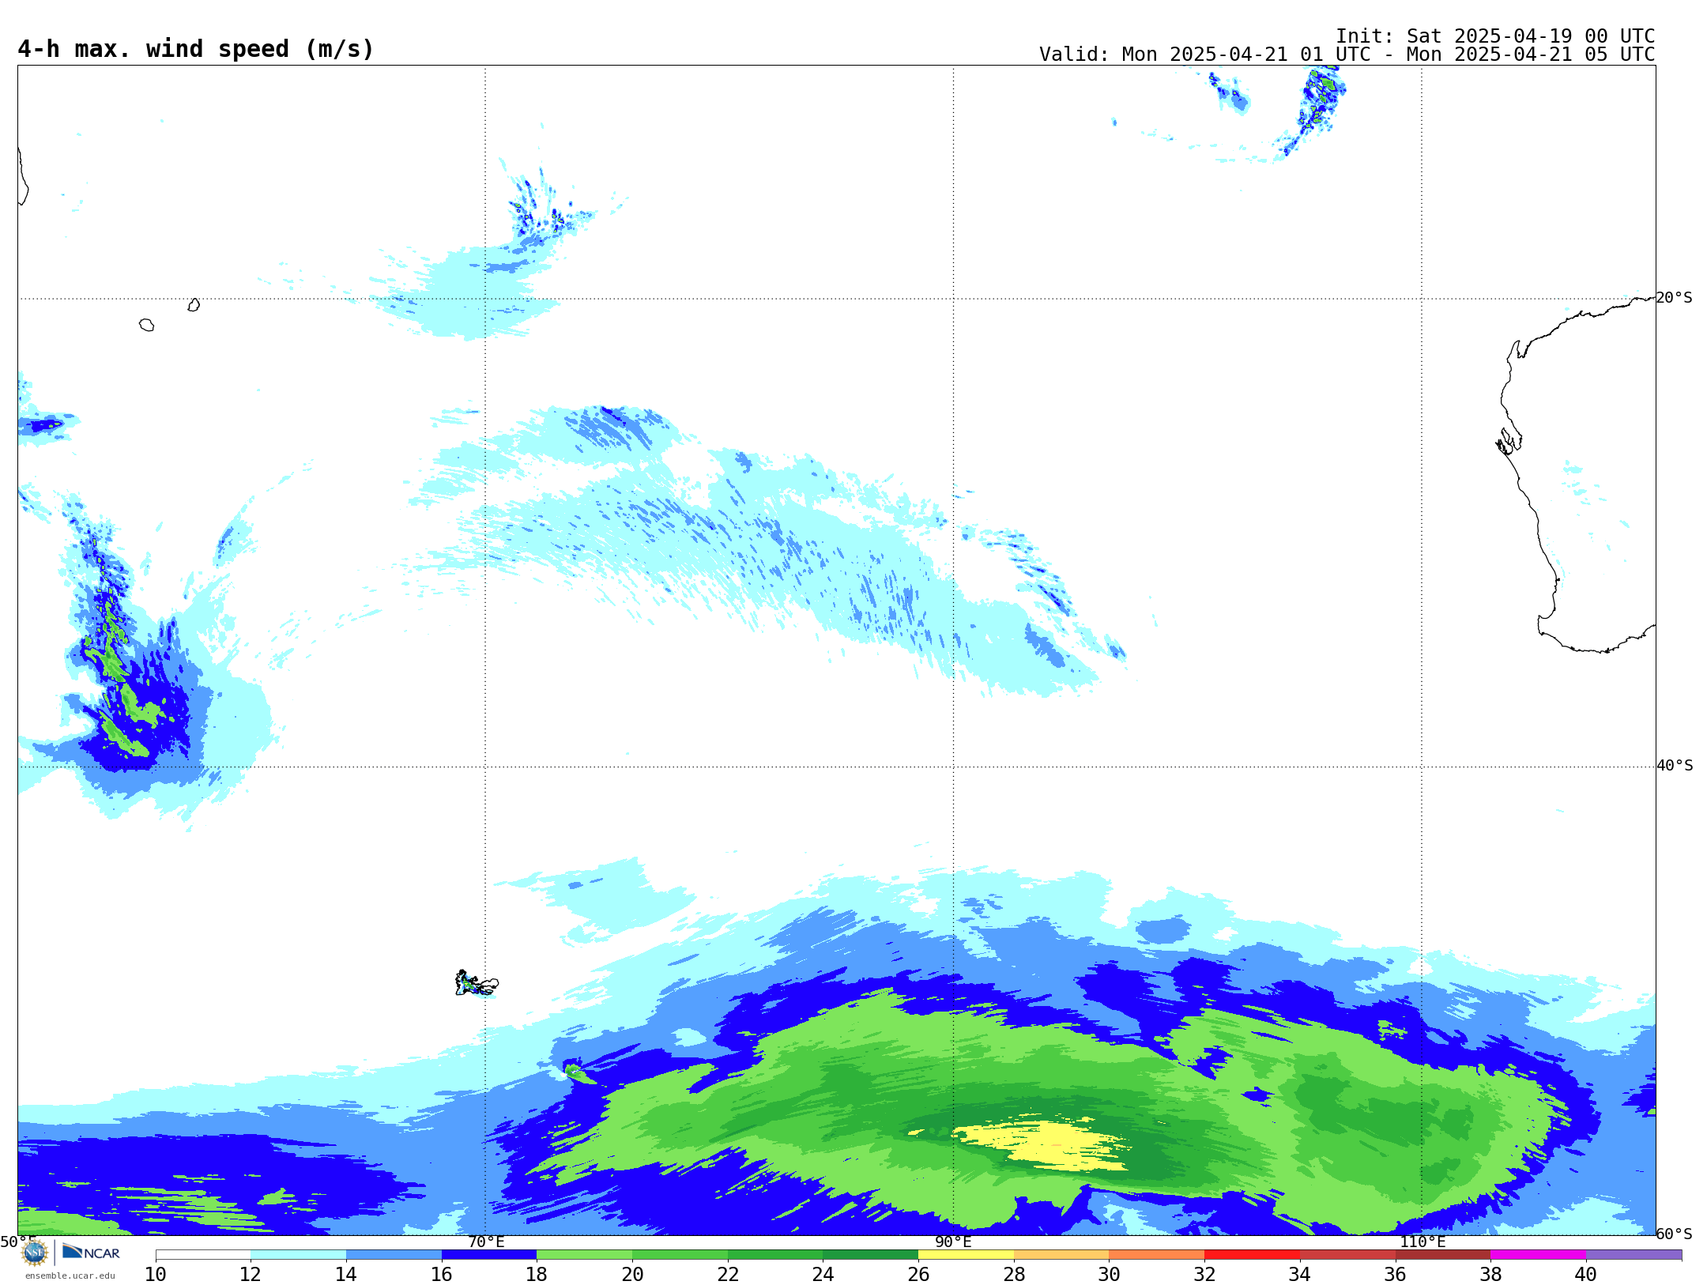This screenshot has width=1707, height=1285.
Task: Click the Kerguelen Islands outline on map
Action: pyautogui.click(x=477, y=983)
